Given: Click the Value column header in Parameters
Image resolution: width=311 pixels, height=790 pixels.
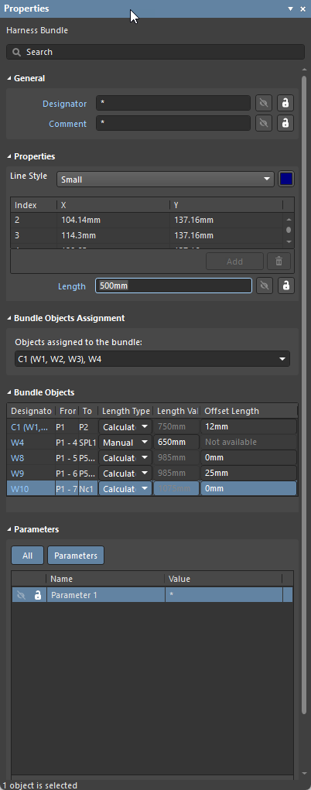Looking at the screenshot, I should point(223,580).
